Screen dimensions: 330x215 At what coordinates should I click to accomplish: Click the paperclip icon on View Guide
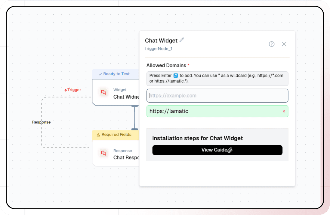[x=230, y=150]
